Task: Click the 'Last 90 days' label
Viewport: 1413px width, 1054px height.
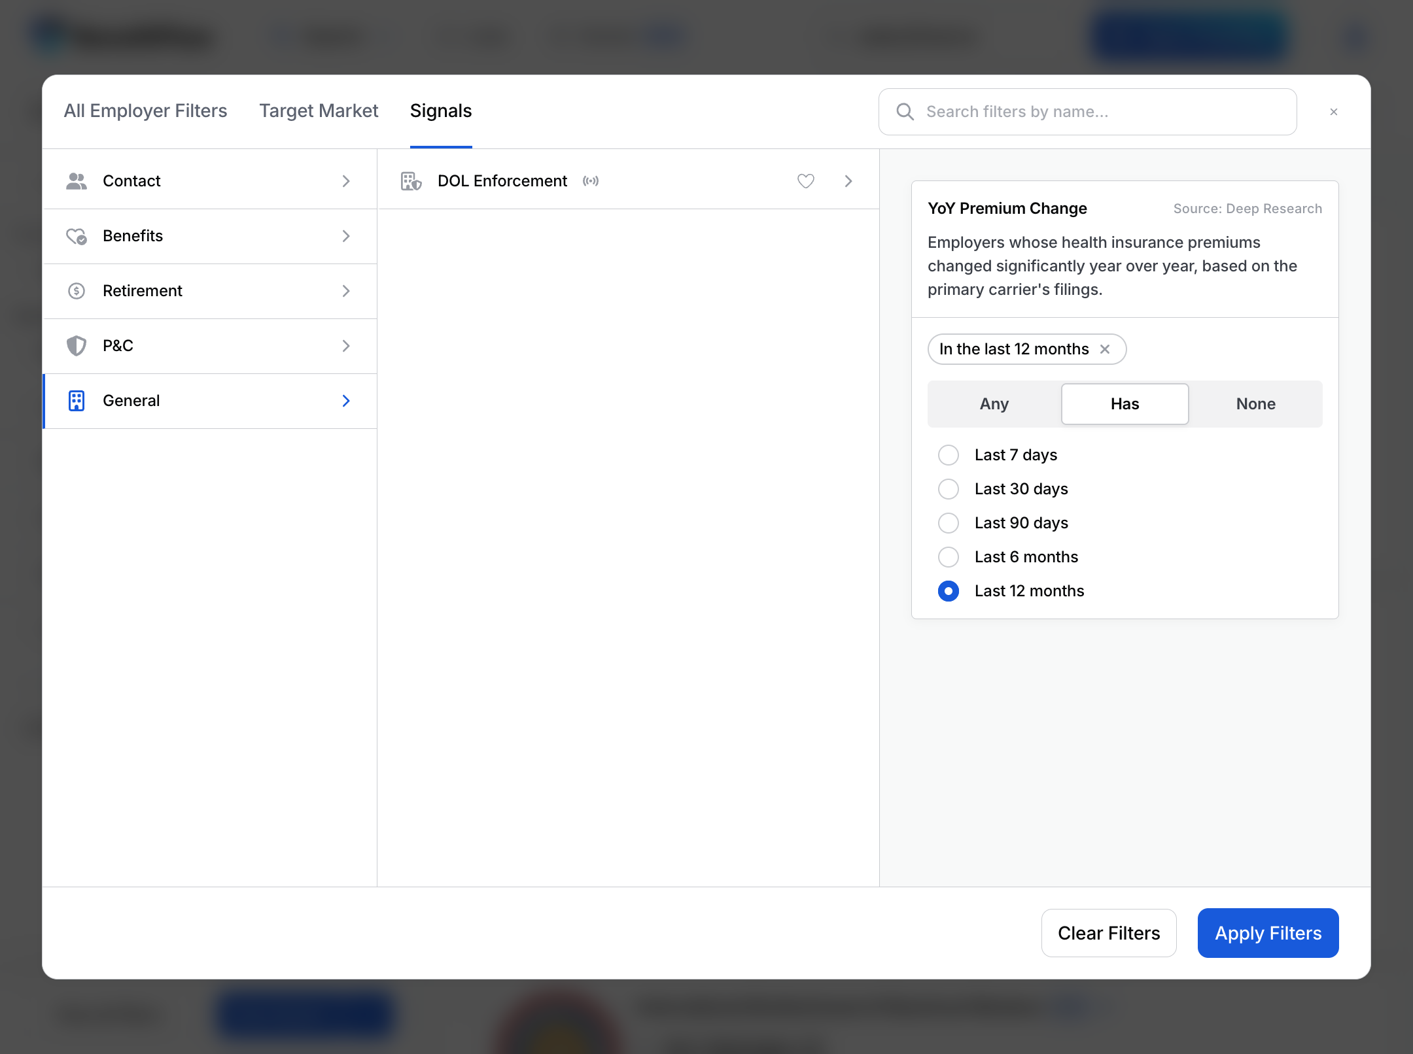Action: [1021, 523]
